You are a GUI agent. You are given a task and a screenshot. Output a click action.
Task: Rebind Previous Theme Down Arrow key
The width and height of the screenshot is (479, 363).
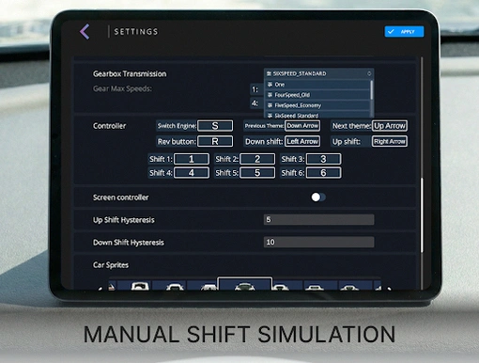click(x=302, y=126)
